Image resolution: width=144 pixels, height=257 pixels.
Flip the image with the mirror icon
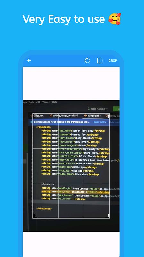click(x=100, y=60)
